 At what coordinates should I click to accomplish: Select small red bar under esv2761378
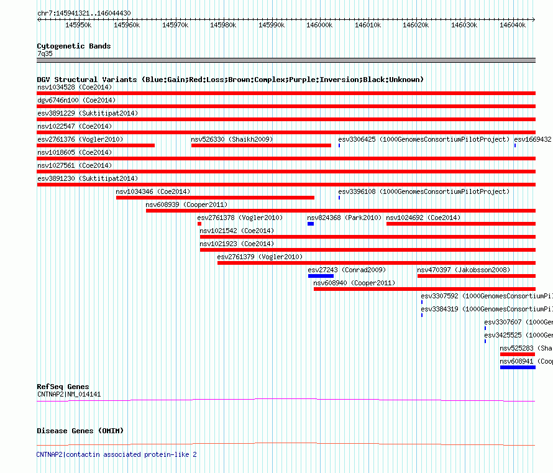coord(199,224)
